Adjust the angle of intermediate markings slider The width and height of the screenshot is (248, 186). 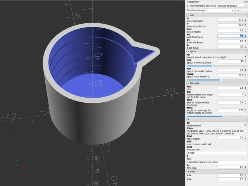pyautogui.click(x=224, y=116)
